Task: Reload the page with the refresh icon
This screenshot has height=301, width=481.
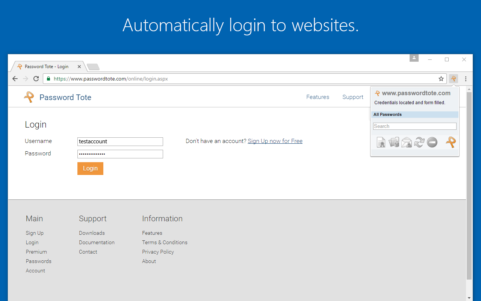Action: point(36,79)
